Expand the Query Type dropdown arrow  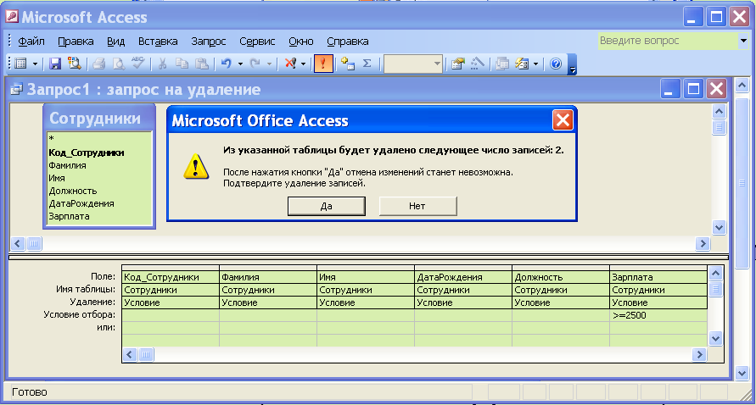(303, 64)
